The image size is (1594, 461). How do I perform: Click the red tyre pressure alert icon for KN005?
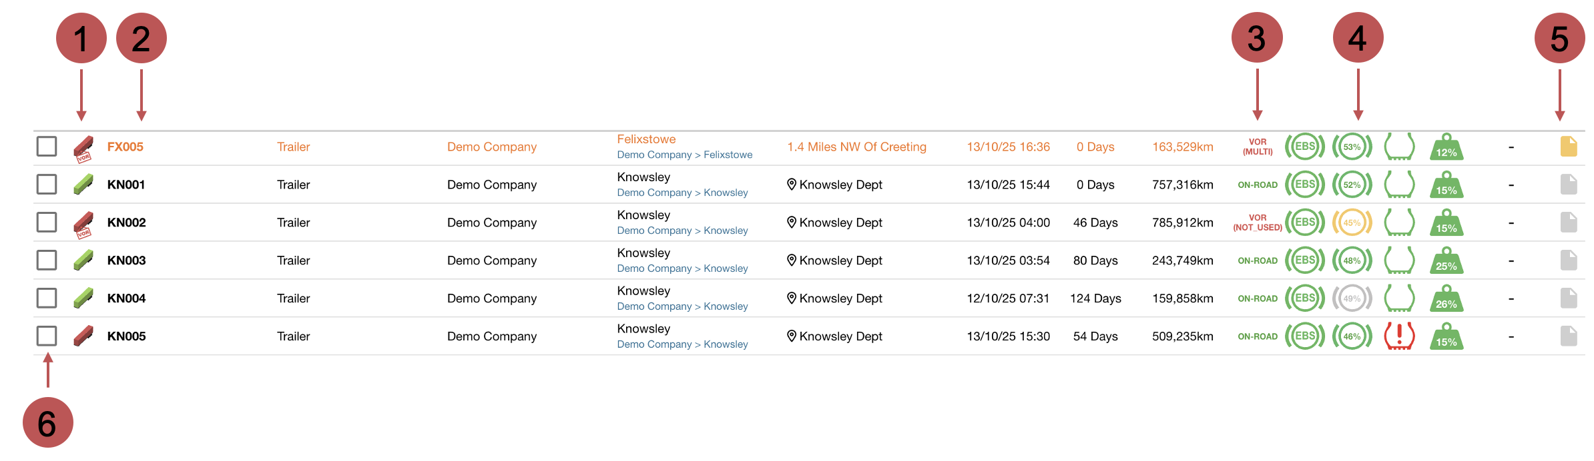[x=1399, y=336]
